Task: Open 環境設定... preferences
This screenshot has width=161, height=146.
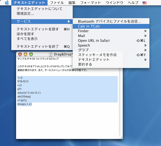Action: (42, 14)
